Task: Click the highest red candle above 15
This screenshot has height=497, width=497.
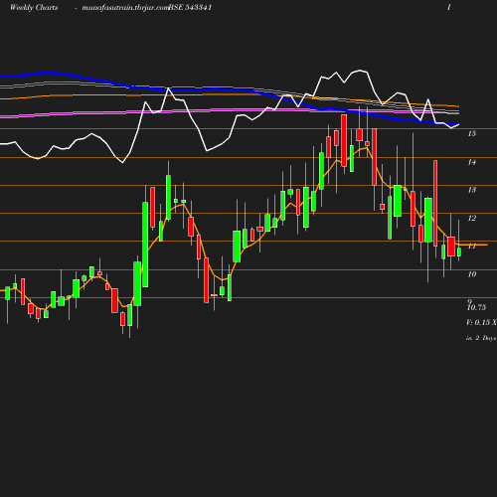Action: point(344,140)
